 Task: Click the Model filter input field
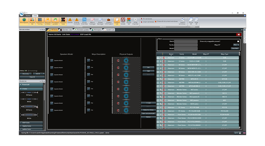(186, 49)
